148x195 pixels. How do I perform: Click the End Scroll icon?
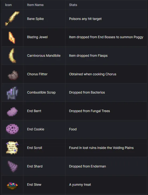click(12, 148)
